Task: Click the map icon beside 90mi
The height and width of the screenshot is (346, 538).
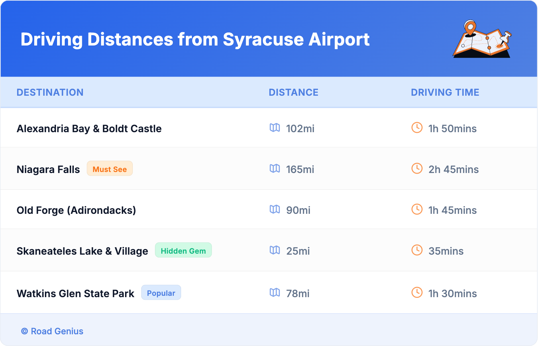Action: point(275,209)
